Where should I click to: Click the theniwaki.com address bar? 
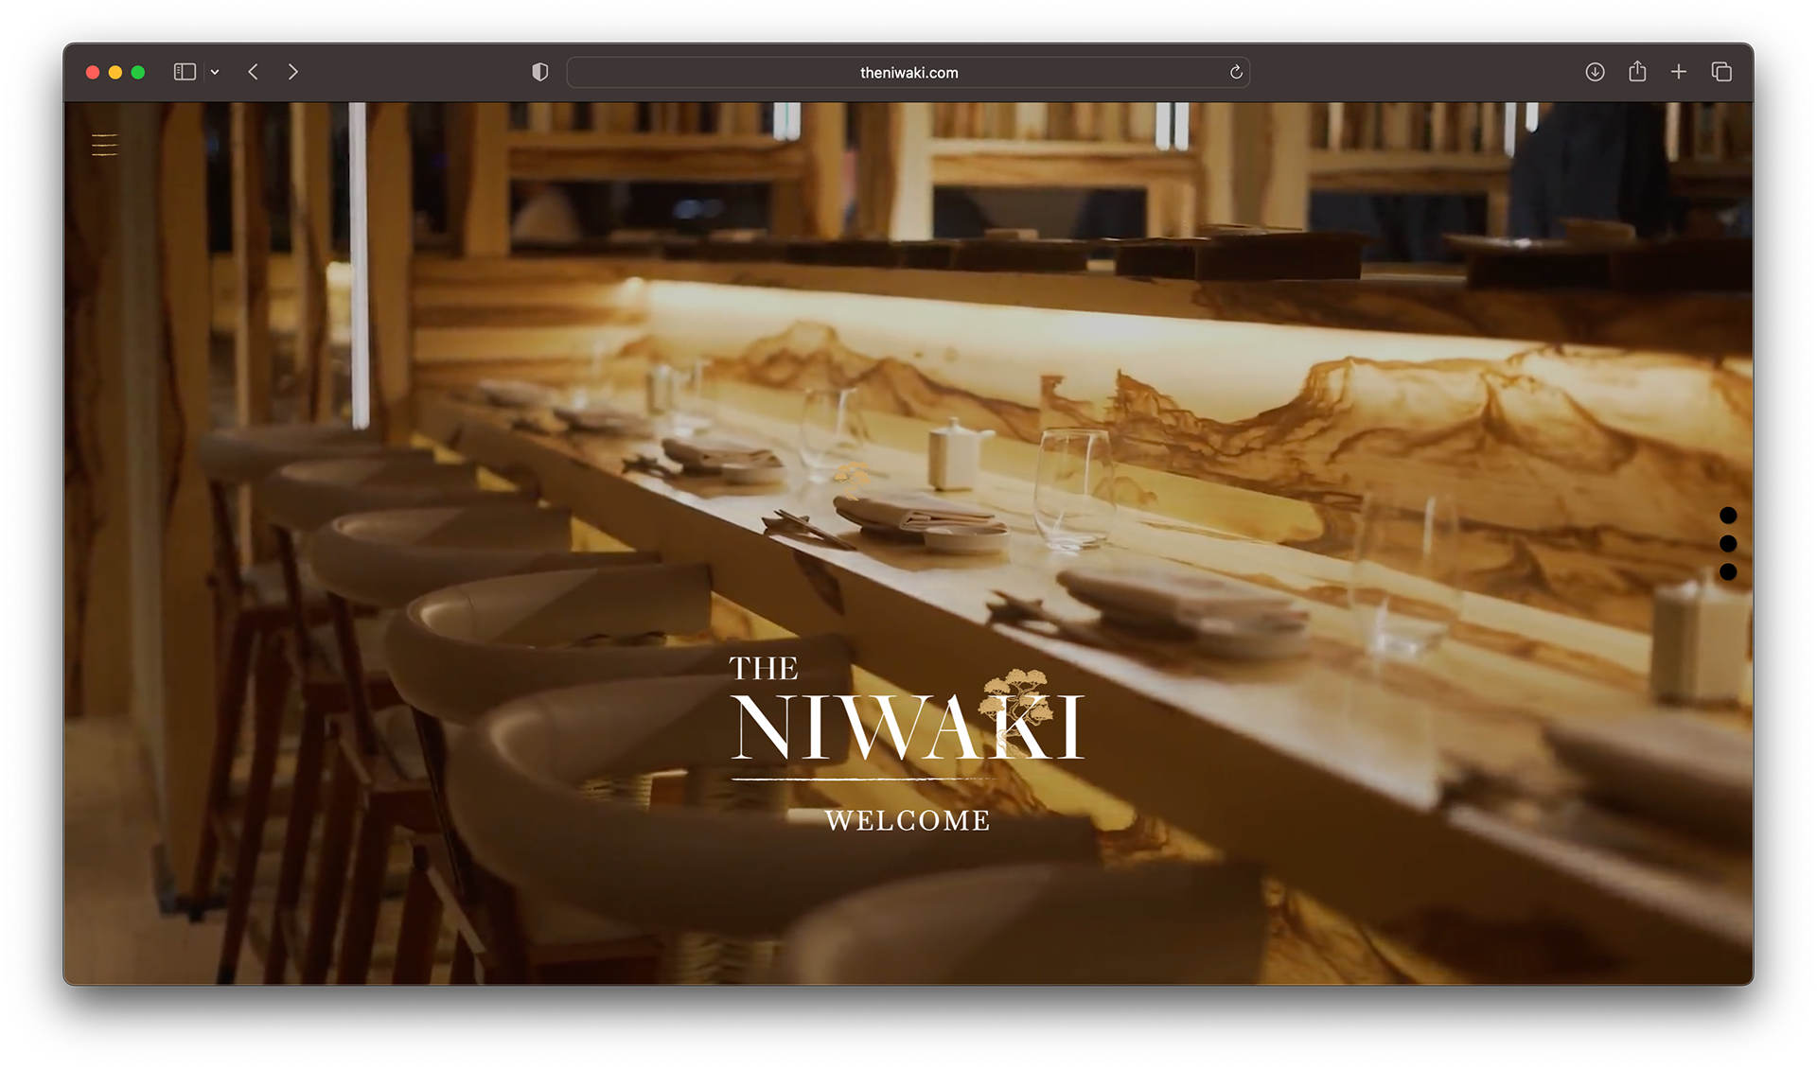click(x=908, y=72)
